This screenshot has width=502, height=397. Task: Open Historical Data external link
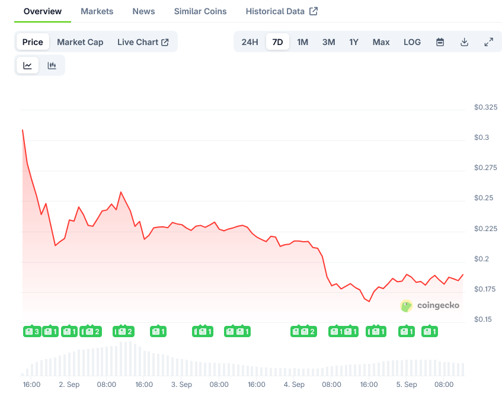pyautogui.click(x=282, y=11)
